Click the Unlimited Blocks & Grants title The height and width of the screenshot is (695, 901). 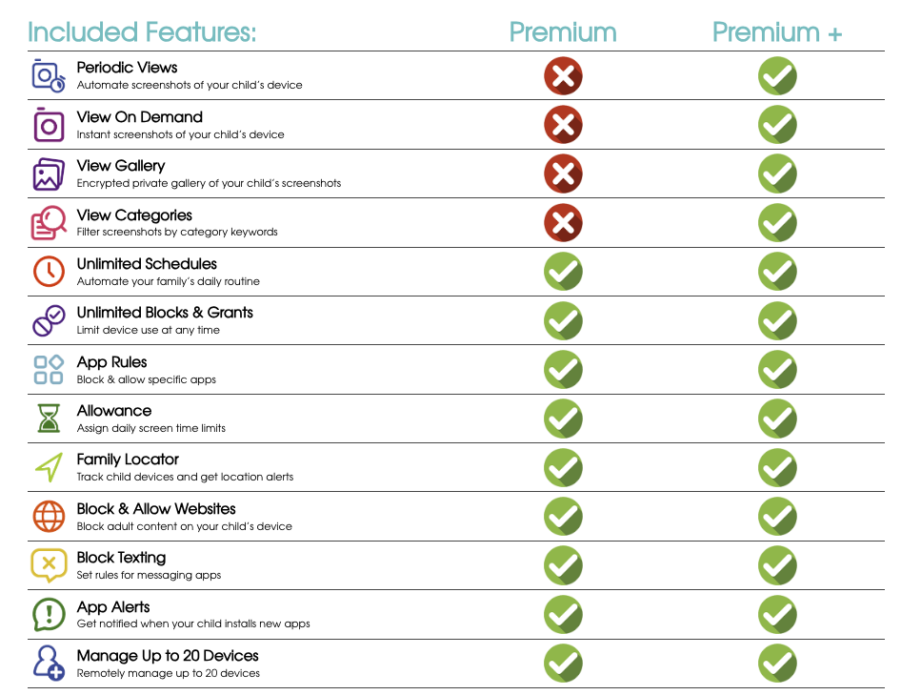[165, 313]
